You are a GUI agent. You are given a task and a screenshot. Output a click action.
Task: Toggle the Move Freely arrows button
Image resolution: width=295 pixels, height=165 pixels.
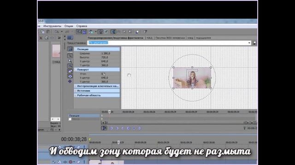click(x=70, y=81)
